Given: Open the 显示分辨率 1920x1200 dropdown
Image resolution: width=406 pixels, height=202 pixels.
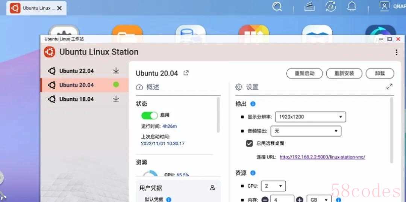Looking at the screenshot, I should tap(311, 117).
